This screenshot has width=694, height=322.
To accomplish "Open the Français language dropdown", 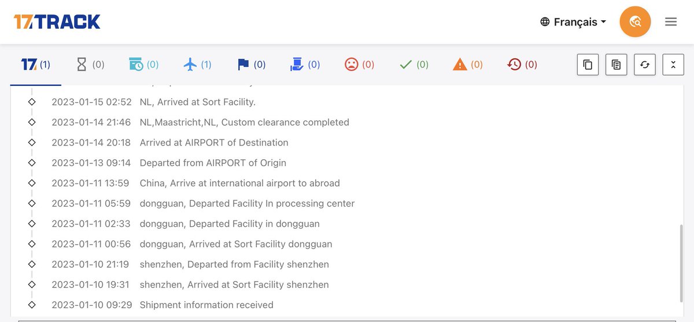I will click(574, 22).
